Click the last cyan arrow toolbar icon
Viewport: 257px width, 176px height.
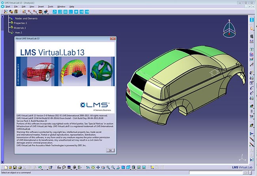87,12
